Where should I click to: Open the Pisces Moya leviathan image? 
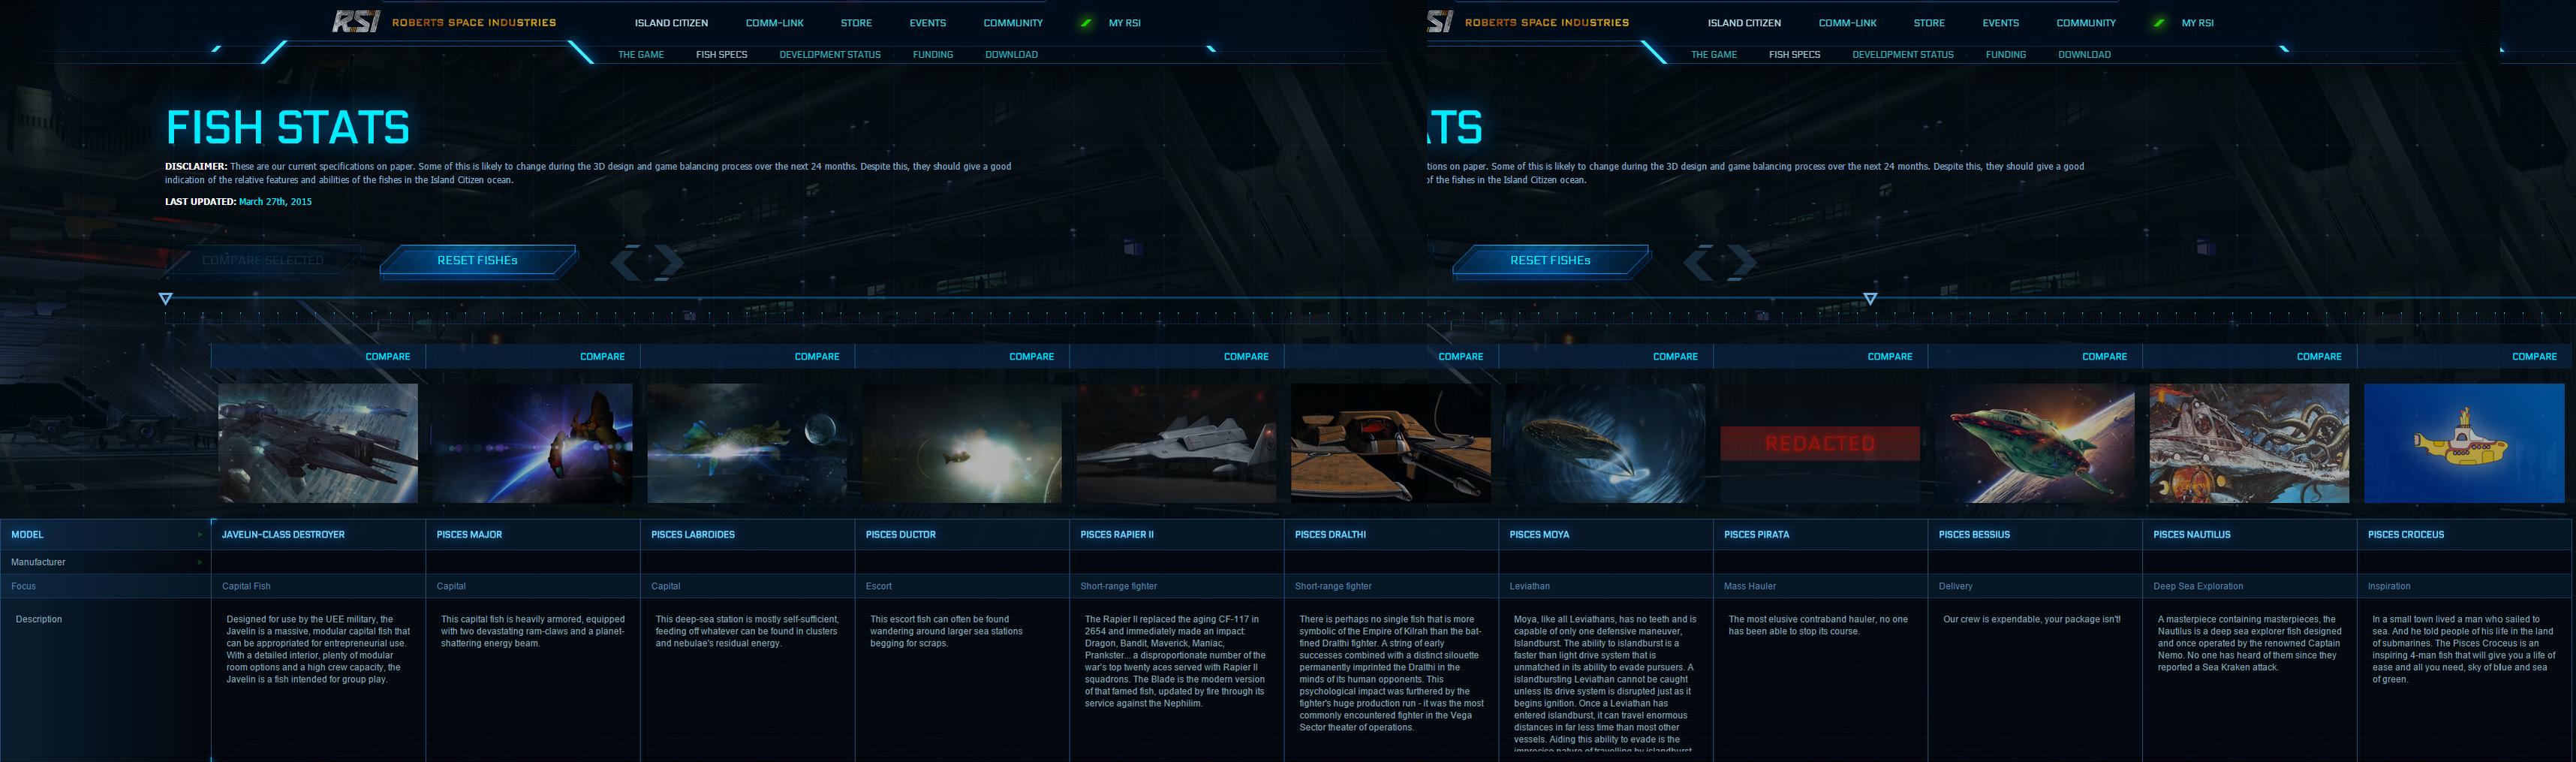pos(1606,443)
